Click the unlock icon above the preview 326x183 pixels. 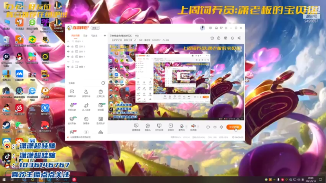click(219, 38)
